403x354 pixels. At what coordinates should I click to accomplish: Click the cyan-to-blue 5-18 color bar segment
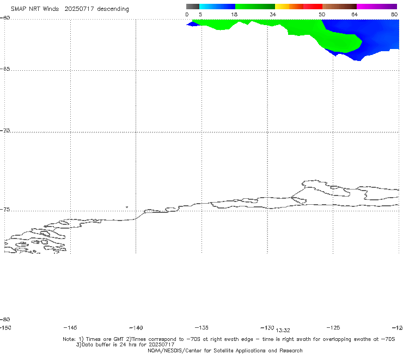217,7
